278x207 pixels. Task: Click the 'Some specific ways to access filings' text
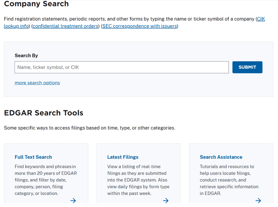click(89, 128)
